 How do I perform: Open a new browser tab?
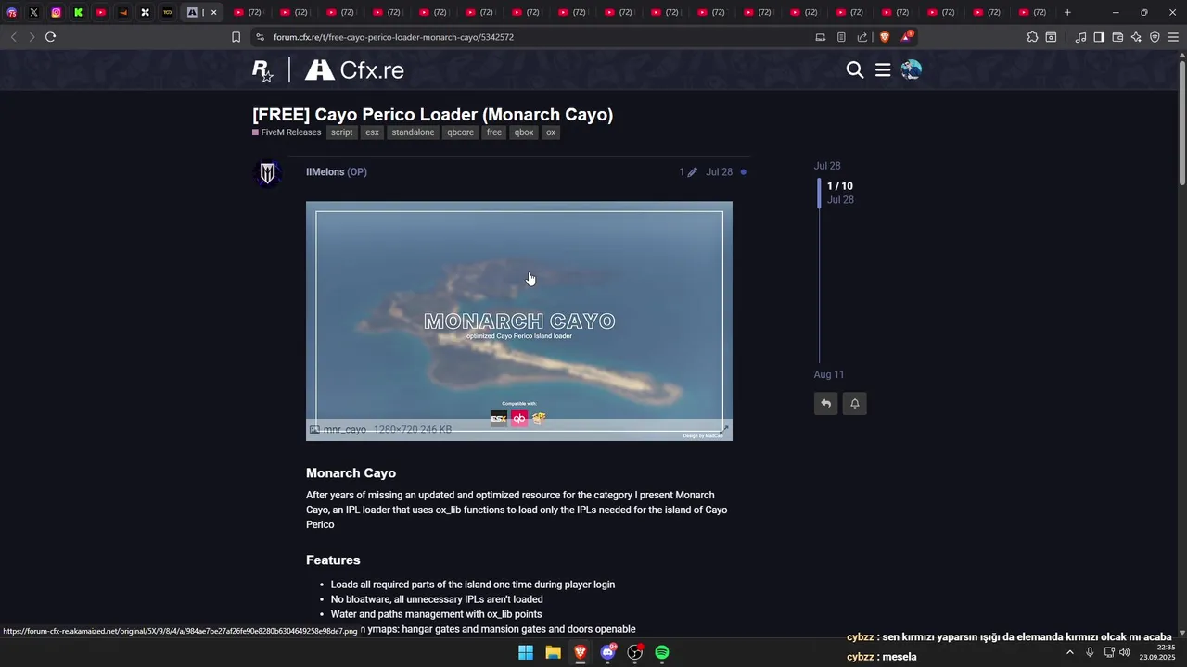coord(1067,12)
